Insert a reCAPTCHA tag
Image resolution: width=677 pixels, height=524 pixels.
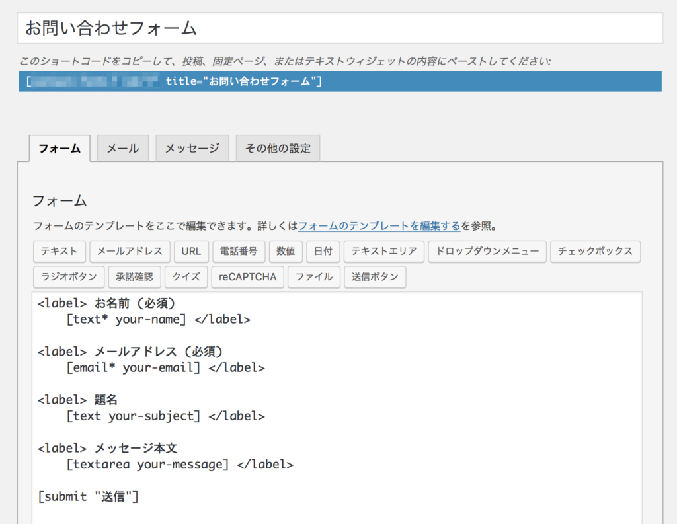tap(247, 277)
